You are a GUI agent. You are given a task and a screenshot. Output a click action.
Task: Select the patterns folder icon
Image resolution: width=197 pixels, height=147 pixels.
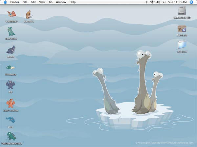tap(29, 14)
